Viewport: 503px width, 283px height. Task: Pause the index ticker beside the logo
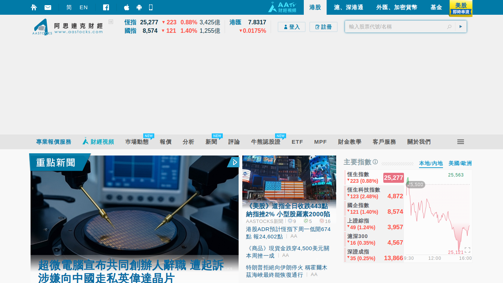click(x=111, y=22)
